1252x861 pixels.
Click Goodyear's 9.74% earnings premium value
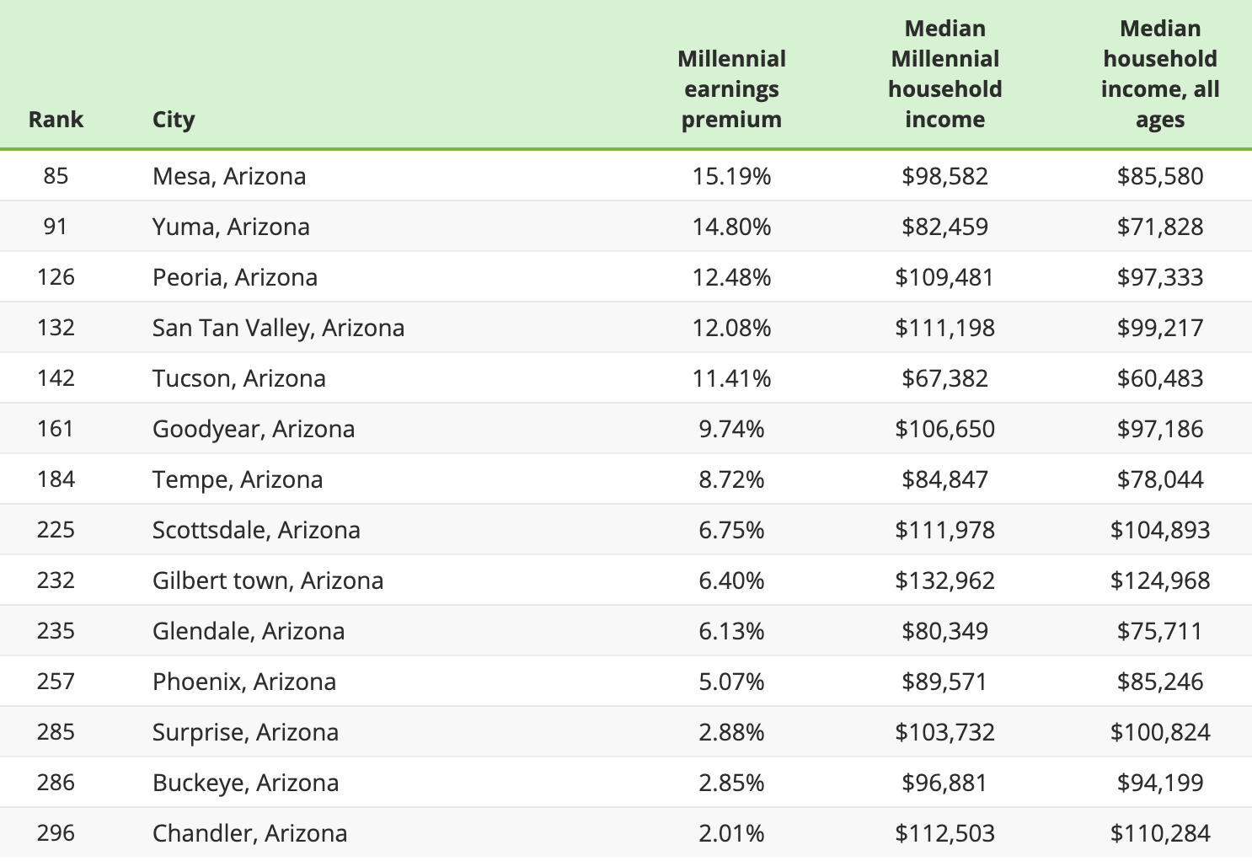pyautogui.click(x=731, y=429)
